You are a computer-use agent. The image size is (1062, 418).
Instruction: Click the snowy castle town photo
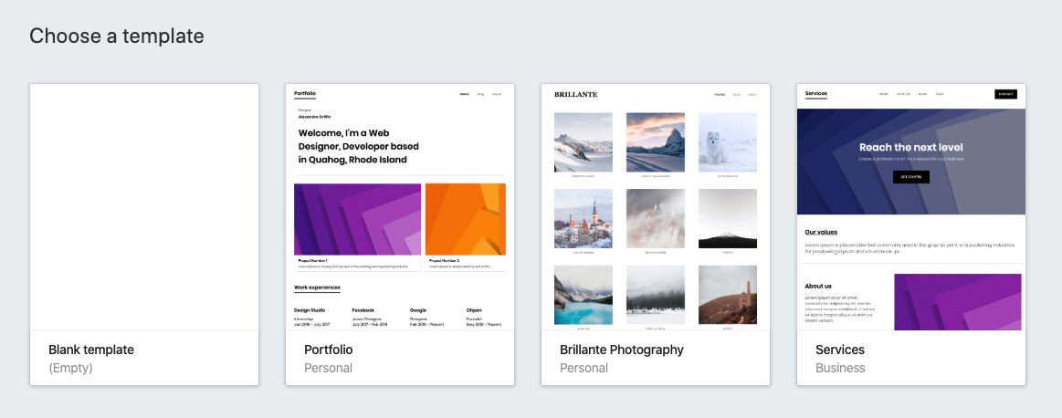(584, 219)
